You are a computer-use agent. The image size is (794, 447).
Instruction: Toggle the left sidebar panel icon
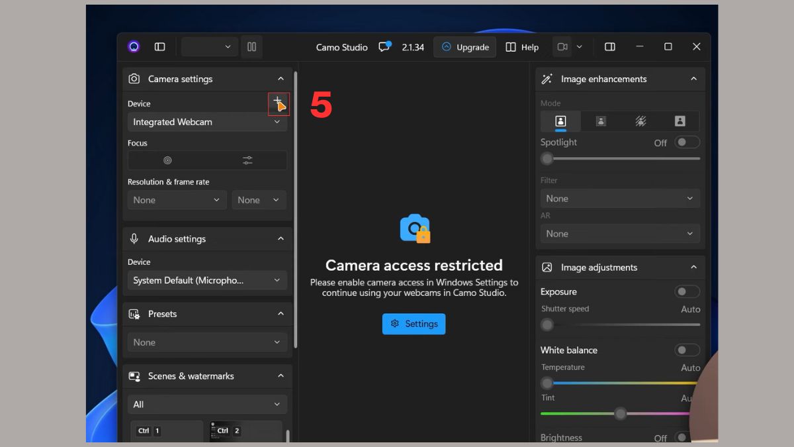159,47
